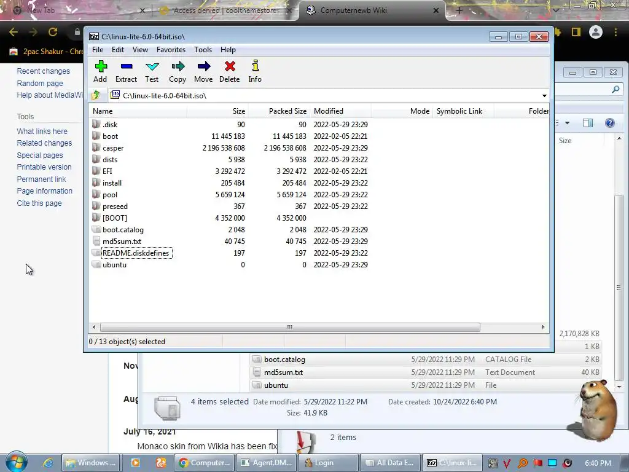Image resolution: width=629 pixels, height=472 pixels.
Task: Open the Edit menu
Action: point(117,50)
